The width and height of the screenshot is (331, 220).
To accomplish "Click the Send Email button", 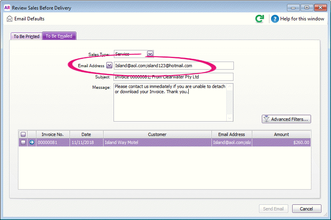I will [x=273, y=209].
